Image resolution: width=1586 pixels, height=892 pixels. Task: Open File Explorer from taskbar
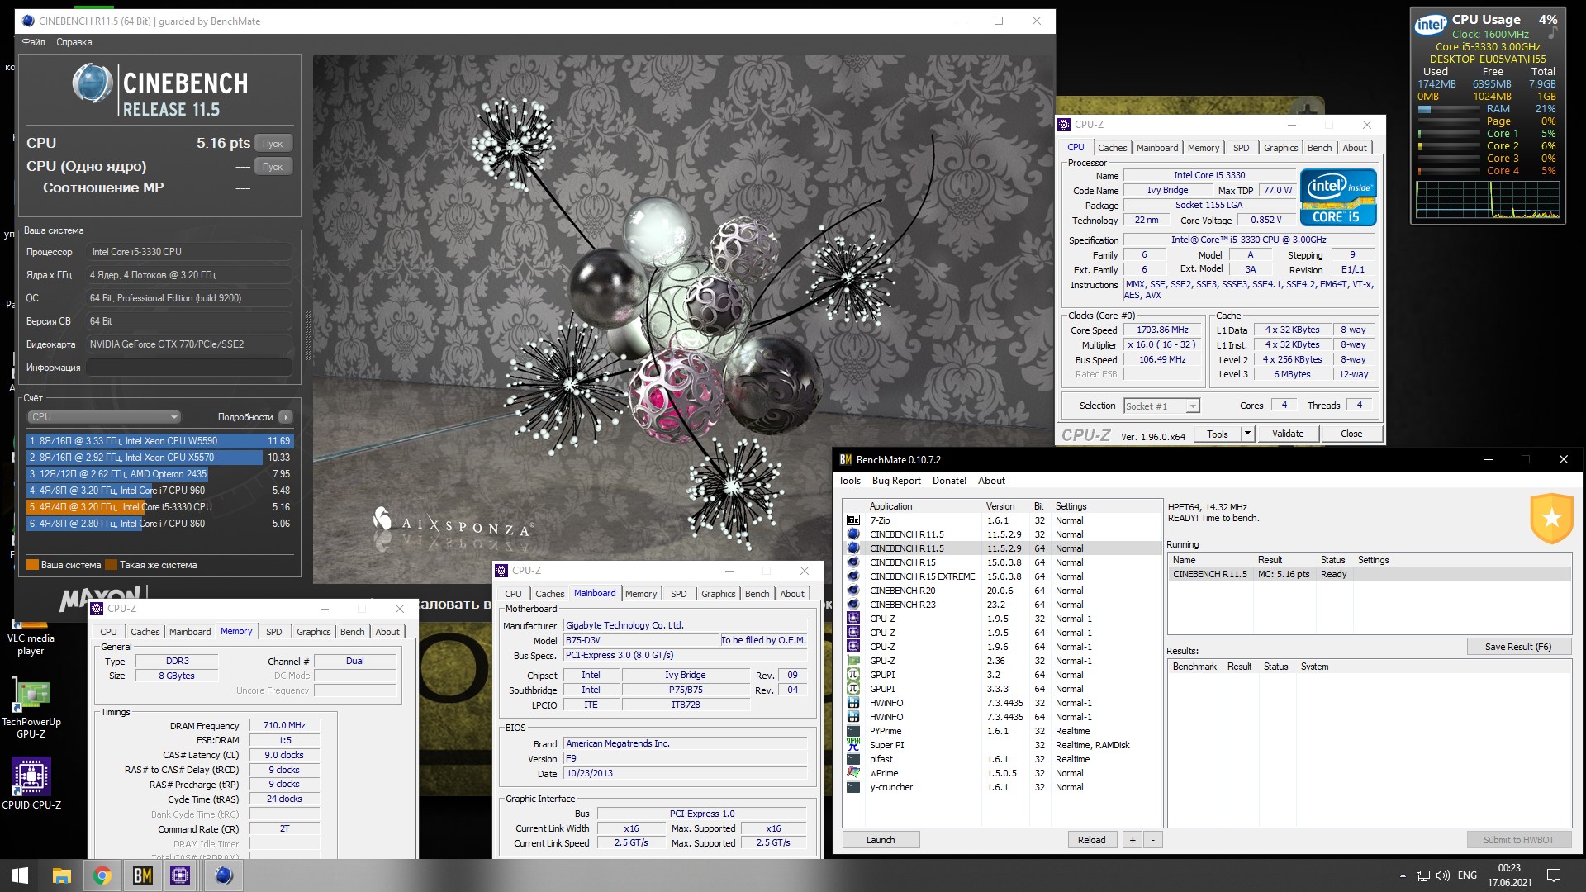62,875
